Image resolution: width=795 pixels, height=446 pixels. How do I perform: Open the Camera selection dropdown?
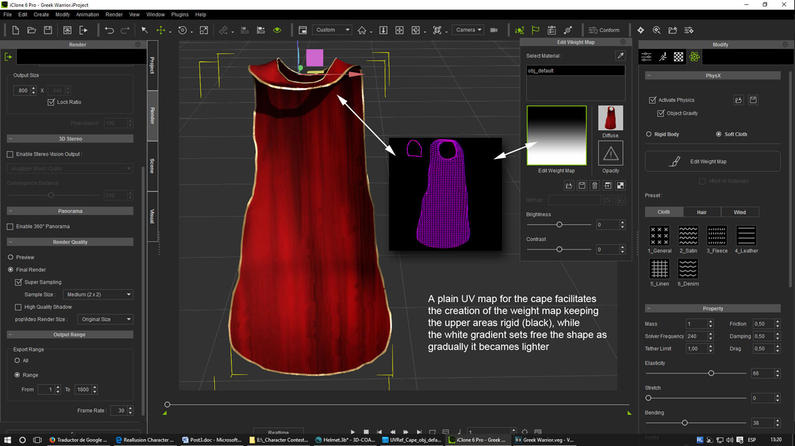[468, 30]
